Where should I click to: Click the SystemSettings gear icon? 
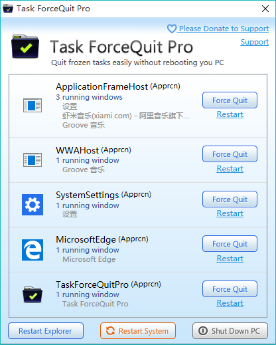[33, 205]
